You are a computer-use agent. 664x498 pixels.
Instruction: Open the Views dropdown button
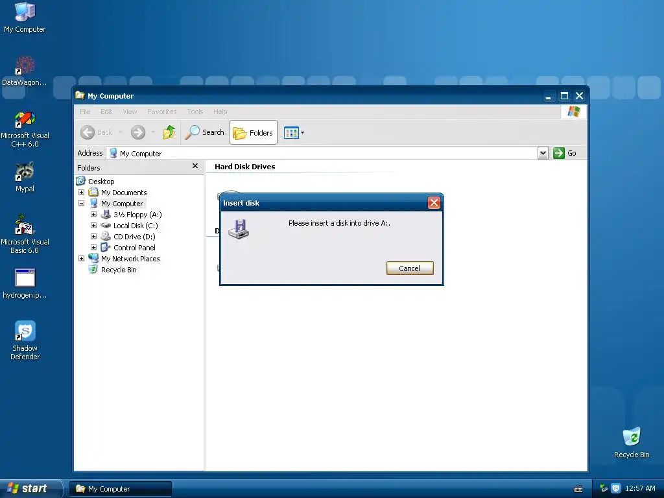[x=294, y=132]
